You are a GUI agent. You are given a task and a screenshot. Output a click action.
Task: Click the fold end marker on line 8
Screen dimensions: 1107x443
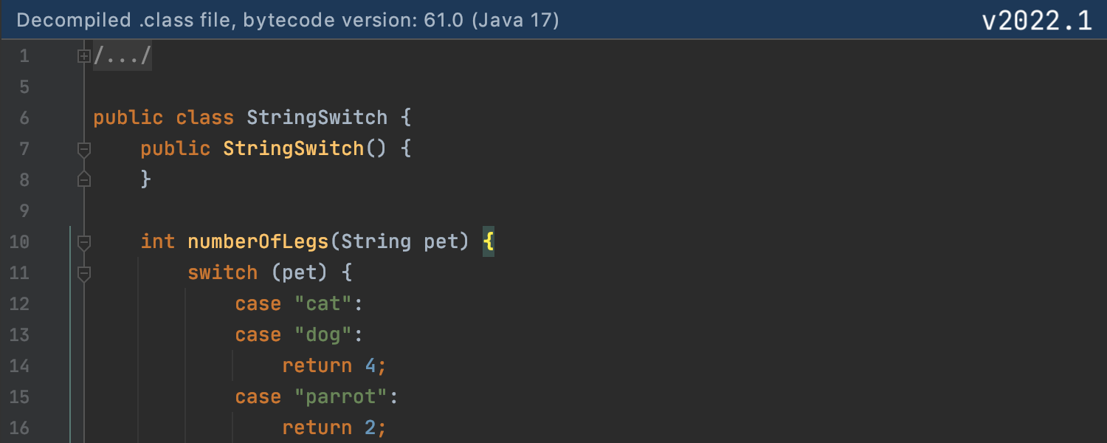click(84, 179)
